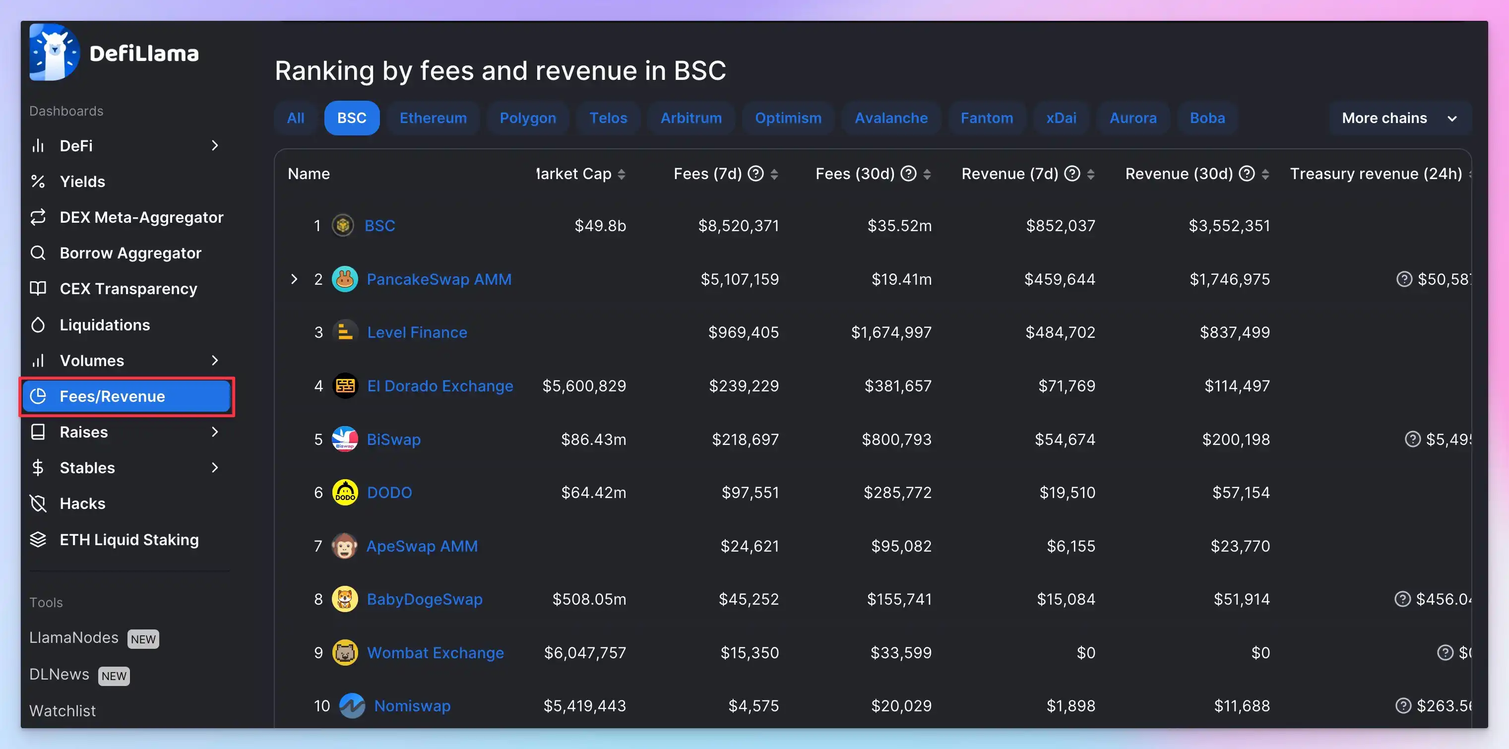Image resolution: width=1509 pixels, height=749 pixels.
Task: Click help icon beside Nomiswap treasury revenue
Action: (x=1403, y=706)
